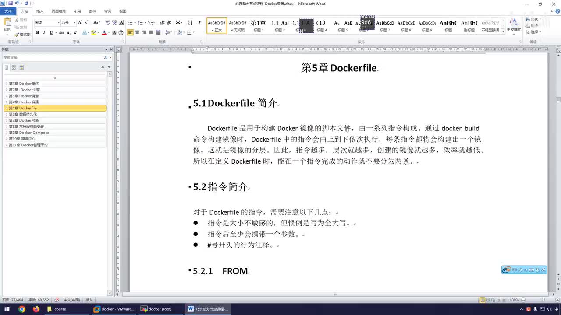Click the 更改样式 (Change Styles) button
561x315 pixels.
[514, 25]
